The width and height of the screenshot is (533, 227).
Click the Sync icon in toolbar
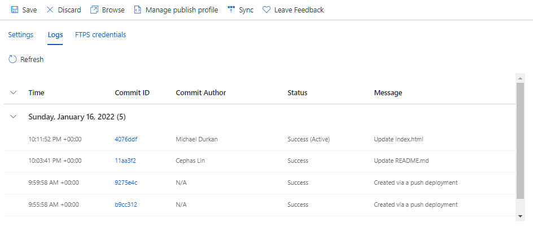coord(231,10)
